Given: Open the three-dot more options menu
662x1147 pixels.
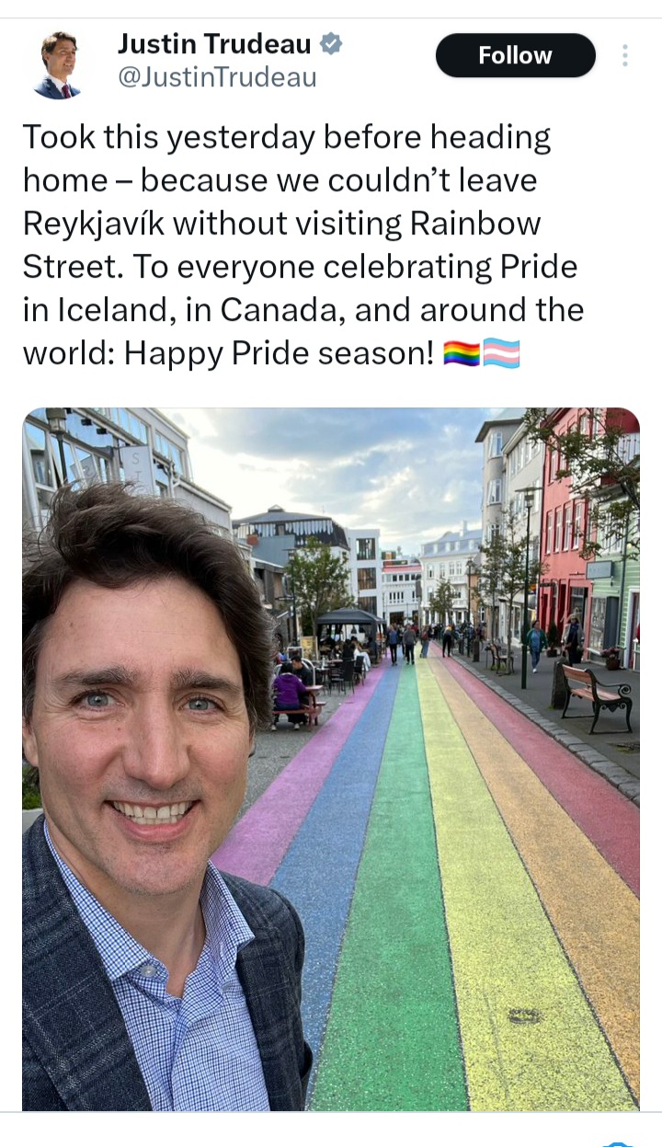Looking at the screenshot, I should point(625,56).
